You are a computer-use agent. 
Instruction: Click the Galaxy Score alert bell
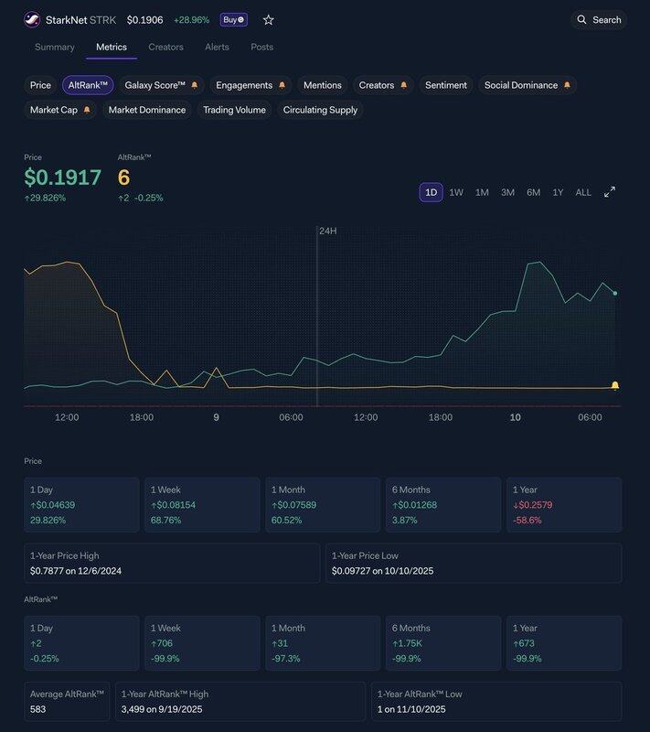coord(194,85)
